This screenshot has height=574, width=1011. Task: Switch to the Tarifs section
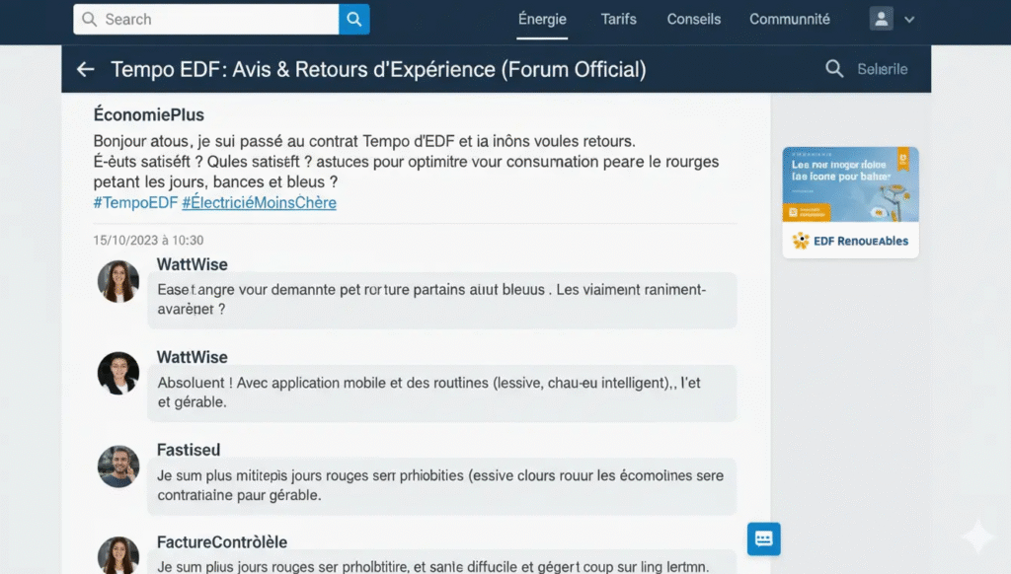(x=618, y=19)
